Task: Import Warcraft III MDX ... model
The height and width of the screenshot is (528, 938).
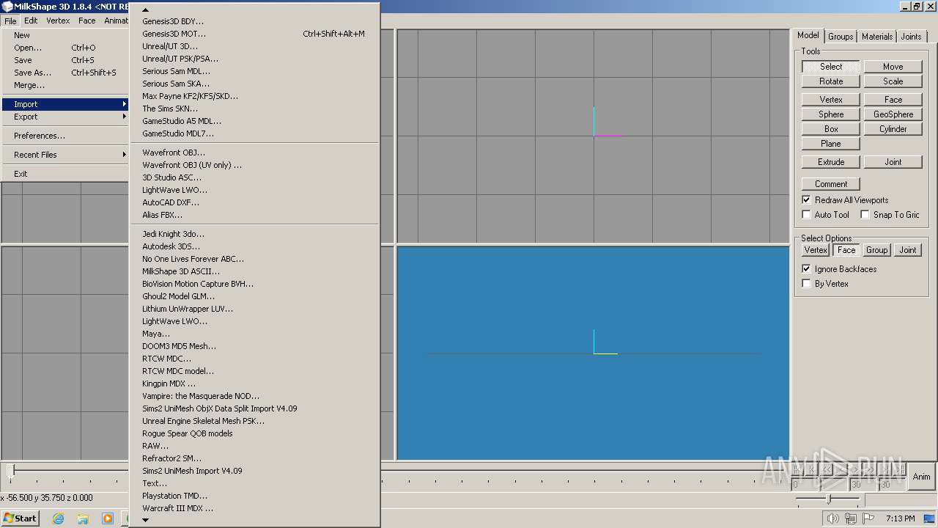Action: point(254,508)
